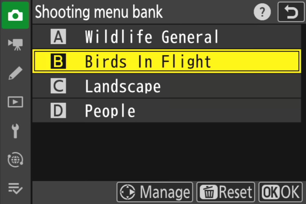This screenshot has height=204, width=306.
Task: Open the Setup menu wrench icon
Action: click(15, 131)
